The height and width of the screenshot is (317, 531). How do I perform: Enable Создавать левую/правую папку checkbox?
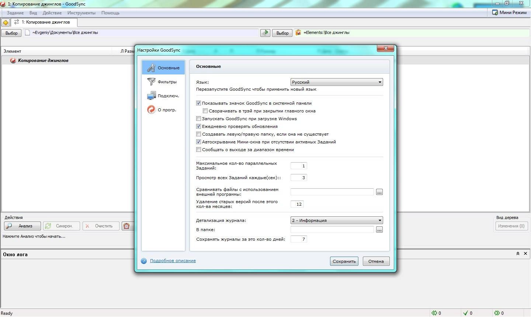point(198,134)
